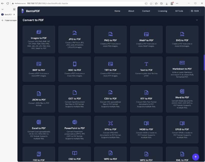
Task: Open the Word to PDF icon
Action: (x=182, y=91)
